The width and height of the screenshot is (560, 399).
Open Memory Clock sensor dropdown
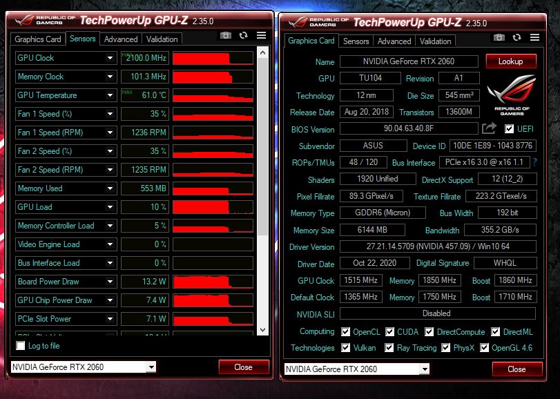110,77
